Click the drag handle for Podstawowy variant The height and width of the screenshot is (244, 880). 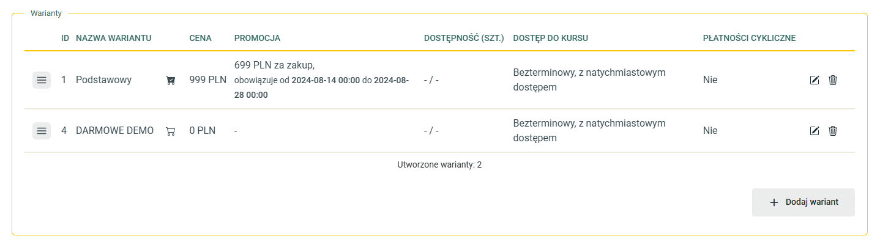click(42, 80)
